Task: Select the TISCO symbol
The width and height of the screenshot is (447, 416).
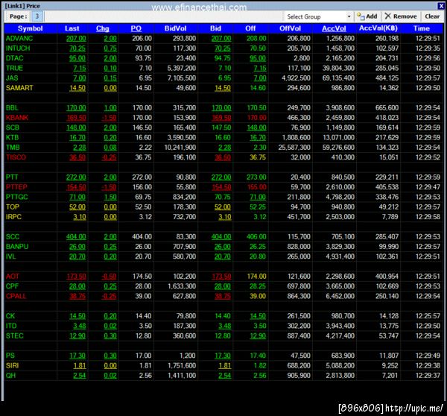Action: (x=16, y=157)
